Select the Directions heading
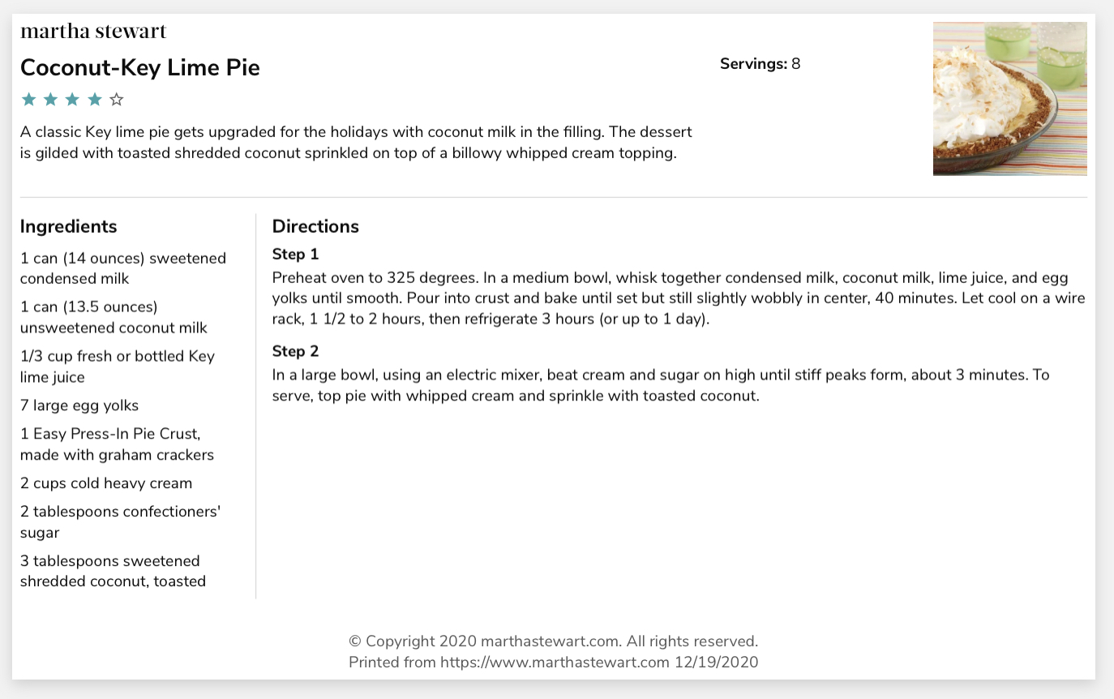This screenshot has width=1114, height=699. coord(315,226)
